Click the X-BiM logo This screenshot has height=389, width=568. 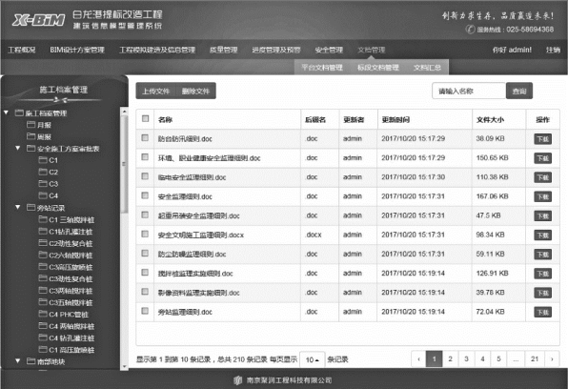39,20
